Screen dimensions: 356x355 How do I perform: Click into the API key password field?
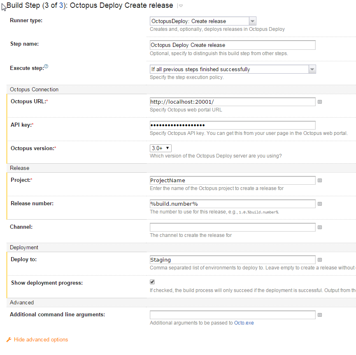[x=233, y=125]
